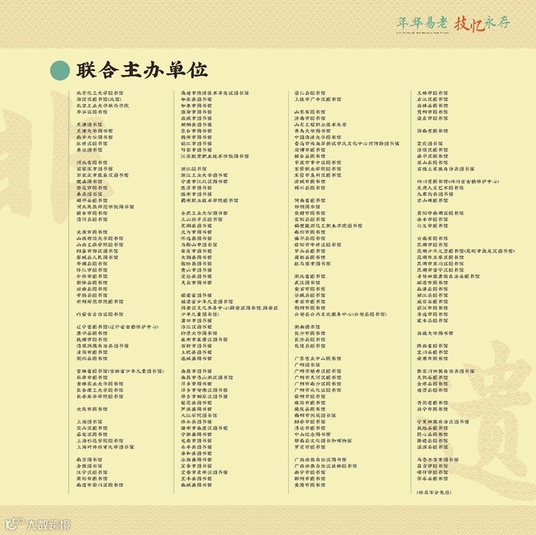Click the entry 南阳市图书馆
The image size is (536, 535).
(310, 232)
